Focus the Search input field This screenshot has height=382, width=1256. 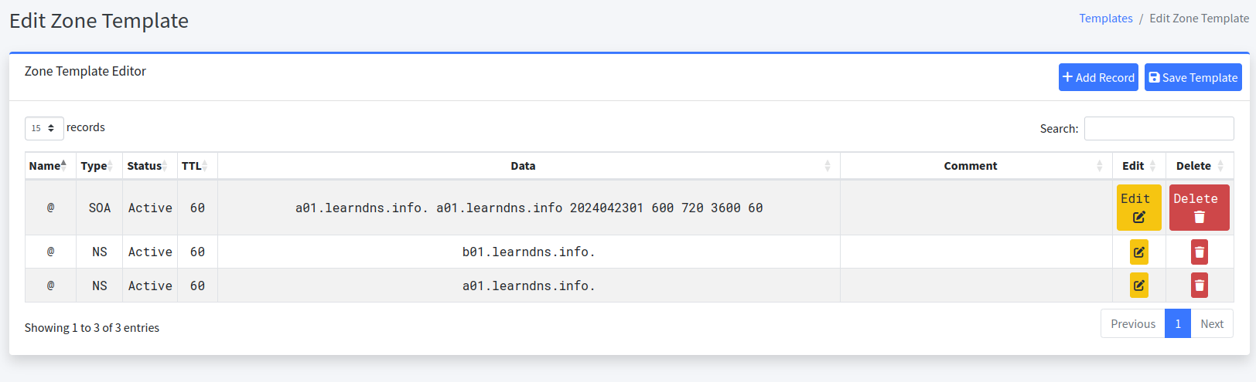1159,128
